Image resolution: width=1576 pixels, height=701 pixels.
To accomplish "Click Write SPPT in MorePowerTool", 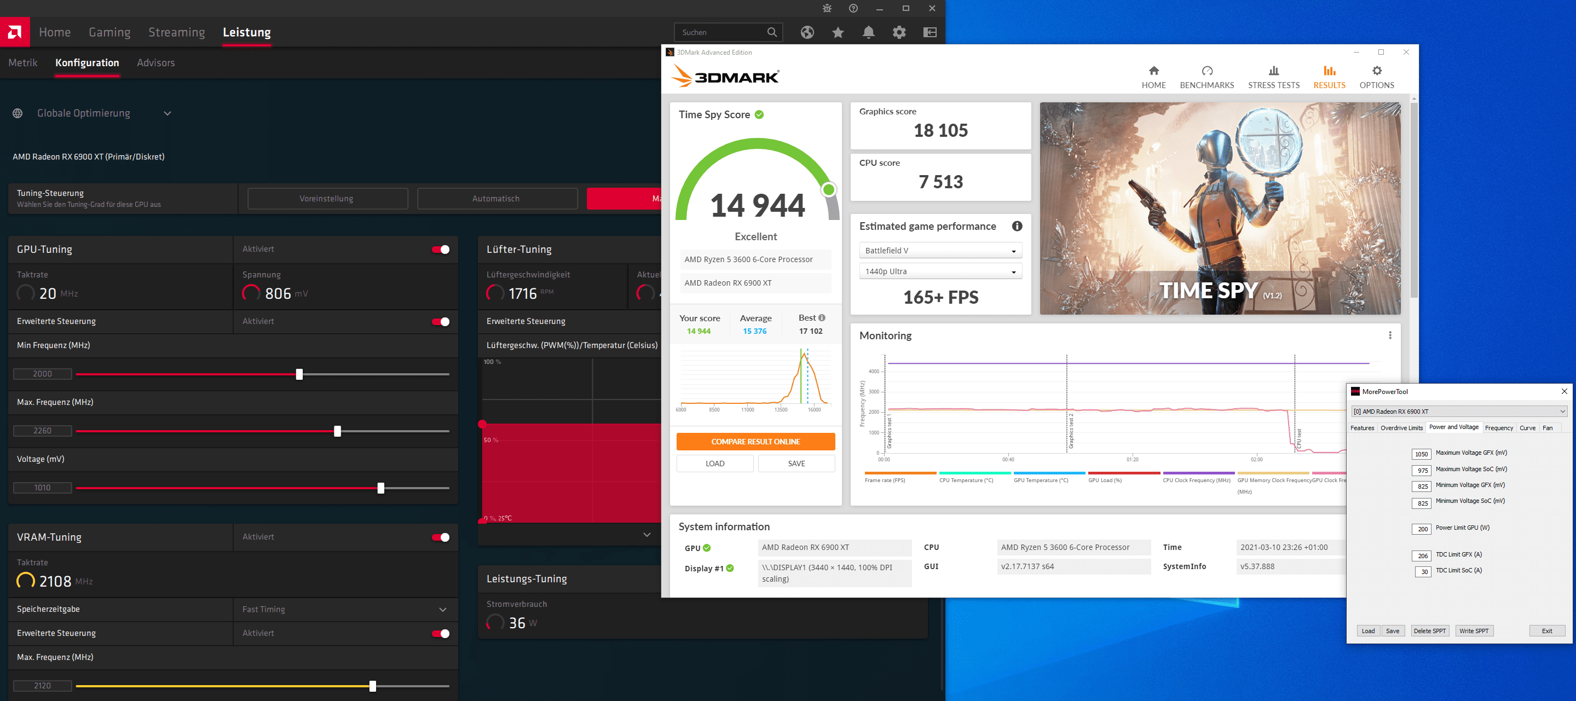I will [1474, 630].
